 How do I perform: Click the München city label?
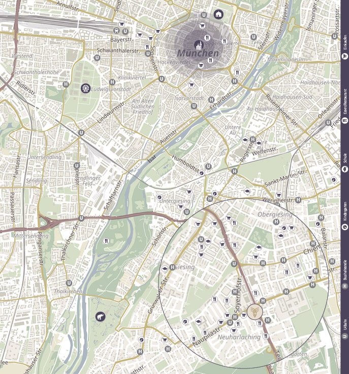click(x=198, y=53)
